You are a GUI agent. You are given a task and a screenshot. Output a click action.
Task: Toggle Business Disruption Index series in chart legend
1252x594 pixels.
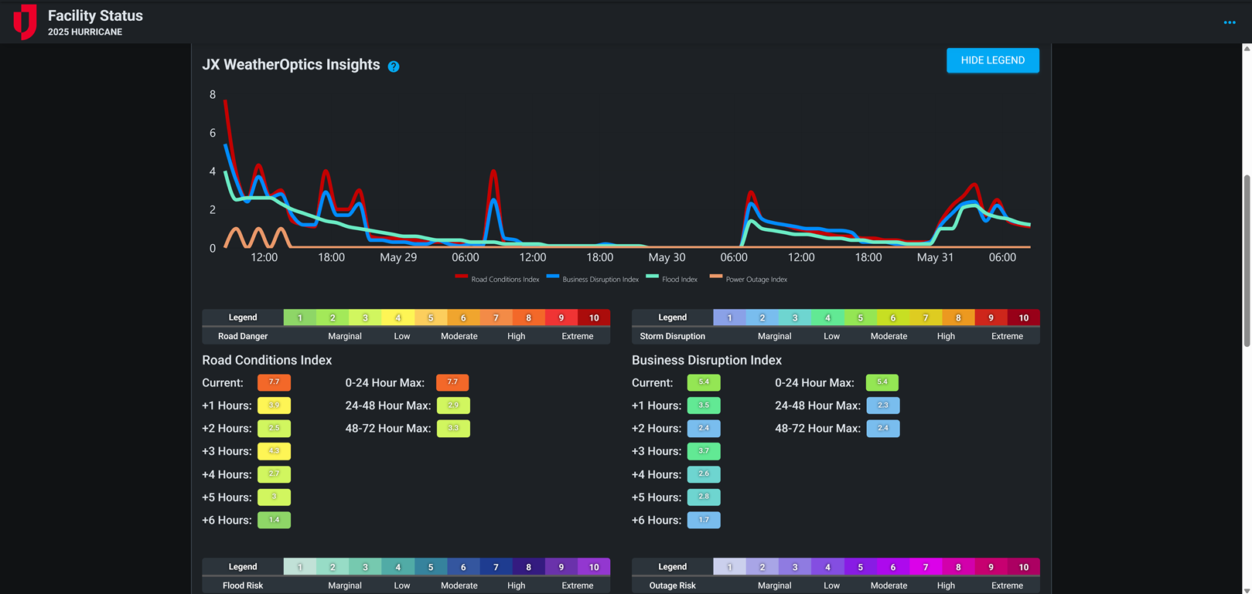(x=592, y=280)
